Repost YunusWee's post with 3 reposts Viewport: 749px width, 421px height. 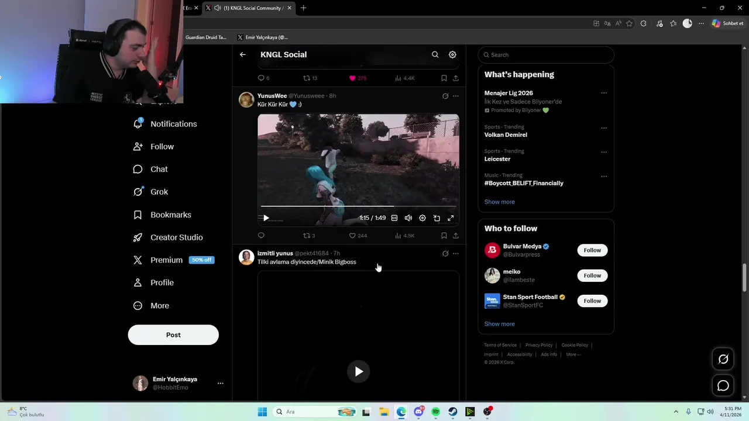(309, 236)
